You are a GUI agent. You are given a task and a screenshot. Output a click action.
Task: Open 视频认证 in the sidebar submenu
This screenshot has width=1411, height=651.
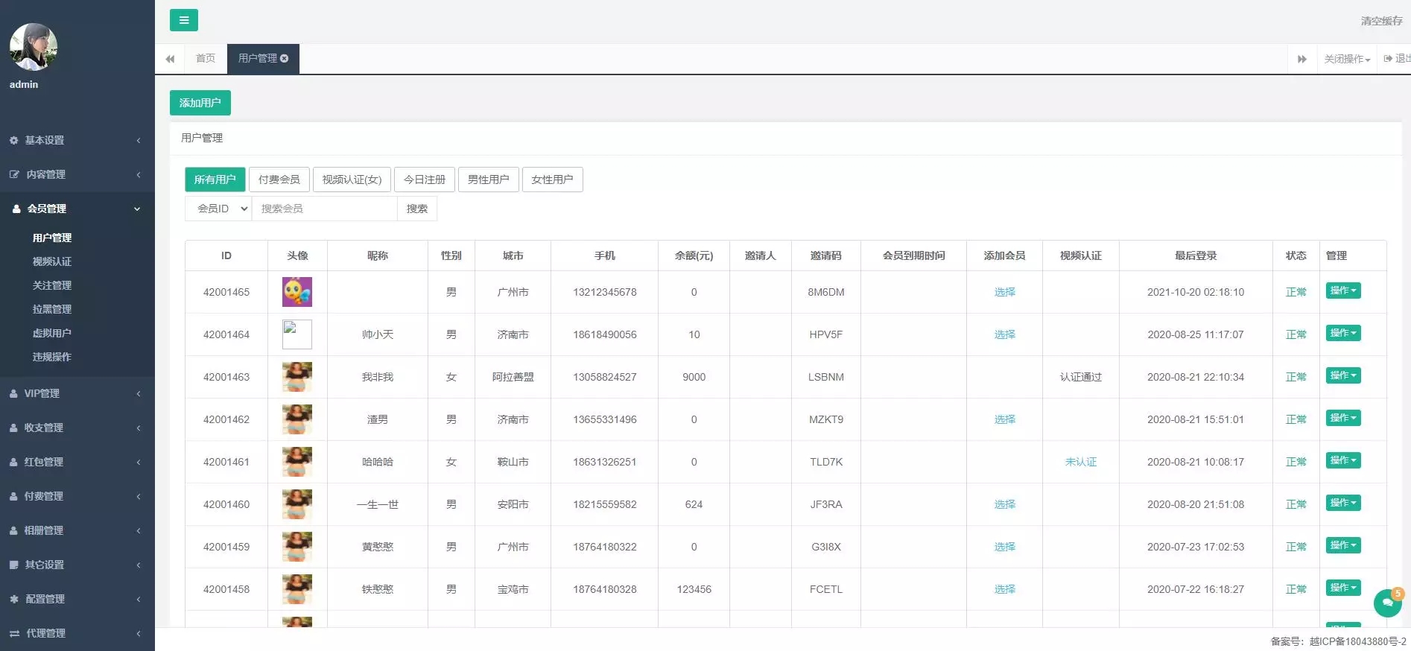pyautogui.click(x=52, y=261)
